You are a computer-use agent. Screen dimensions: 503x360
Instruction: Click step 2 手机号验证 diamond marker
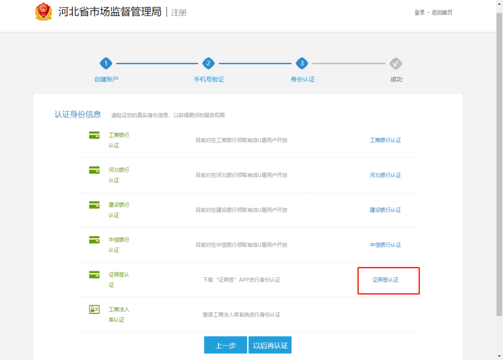pos(209,64)
